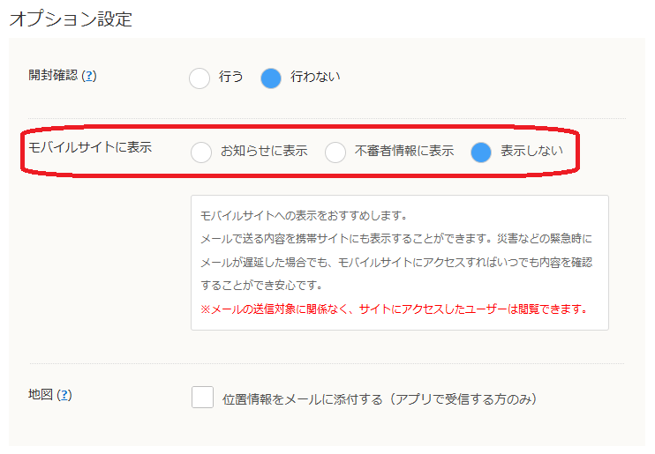Enable the 位置情報をメールに添付する checkbox
The height and width of the screenshot is (454, 655).
pyautogui.click(x=202, y=398)
